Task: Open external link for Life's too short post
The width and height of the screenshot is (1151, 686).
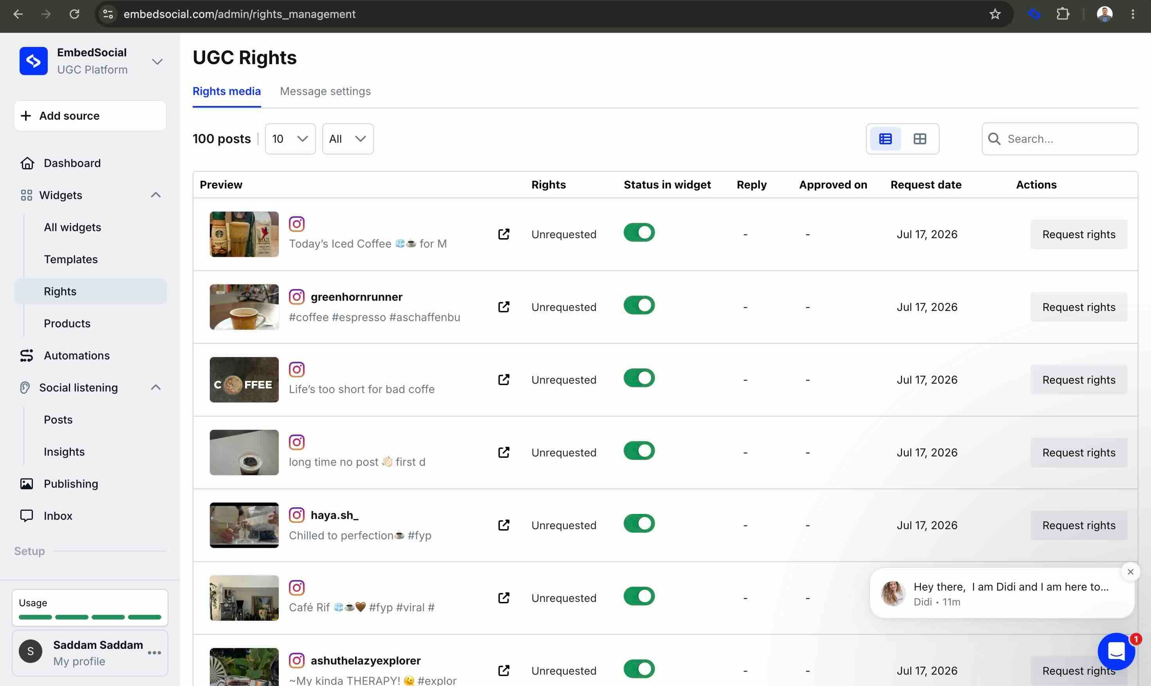Action: (504, 379)
